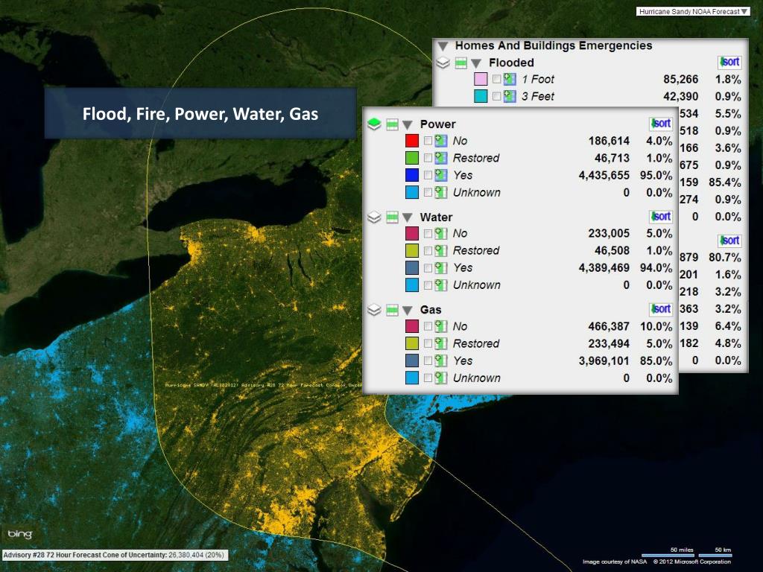Open Hurricane Sandy NOAA Forecast dropdown

tap(693, 12)
